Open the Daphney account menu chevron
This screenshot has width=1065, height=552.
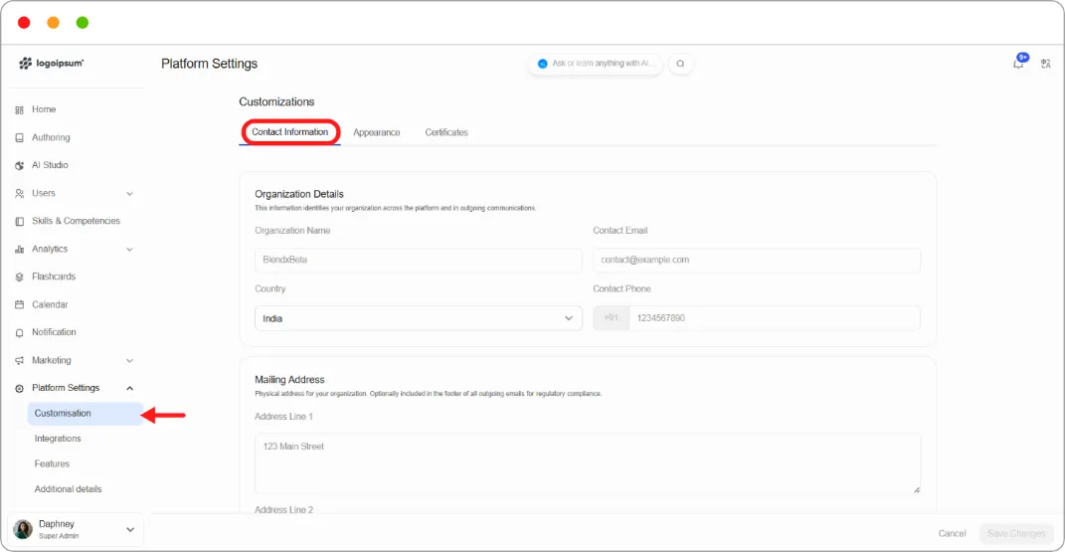coord(129,529)
